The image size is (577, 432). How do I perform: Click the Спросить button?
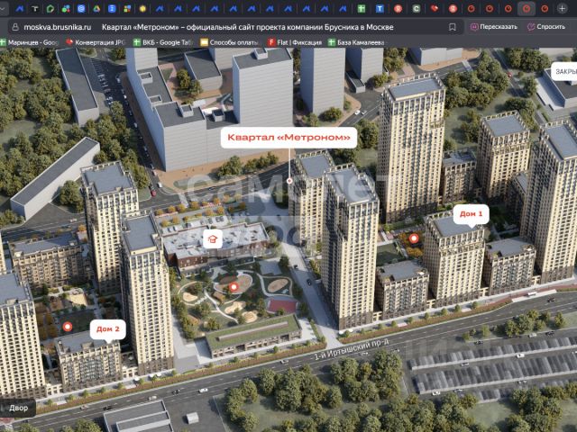tap(546, 27)
